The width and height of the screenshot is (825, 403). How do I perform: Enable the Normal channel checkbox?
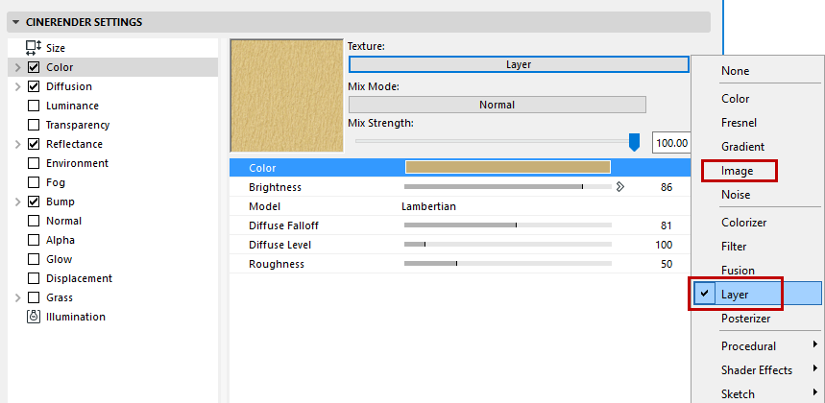(x=34, y=221)
